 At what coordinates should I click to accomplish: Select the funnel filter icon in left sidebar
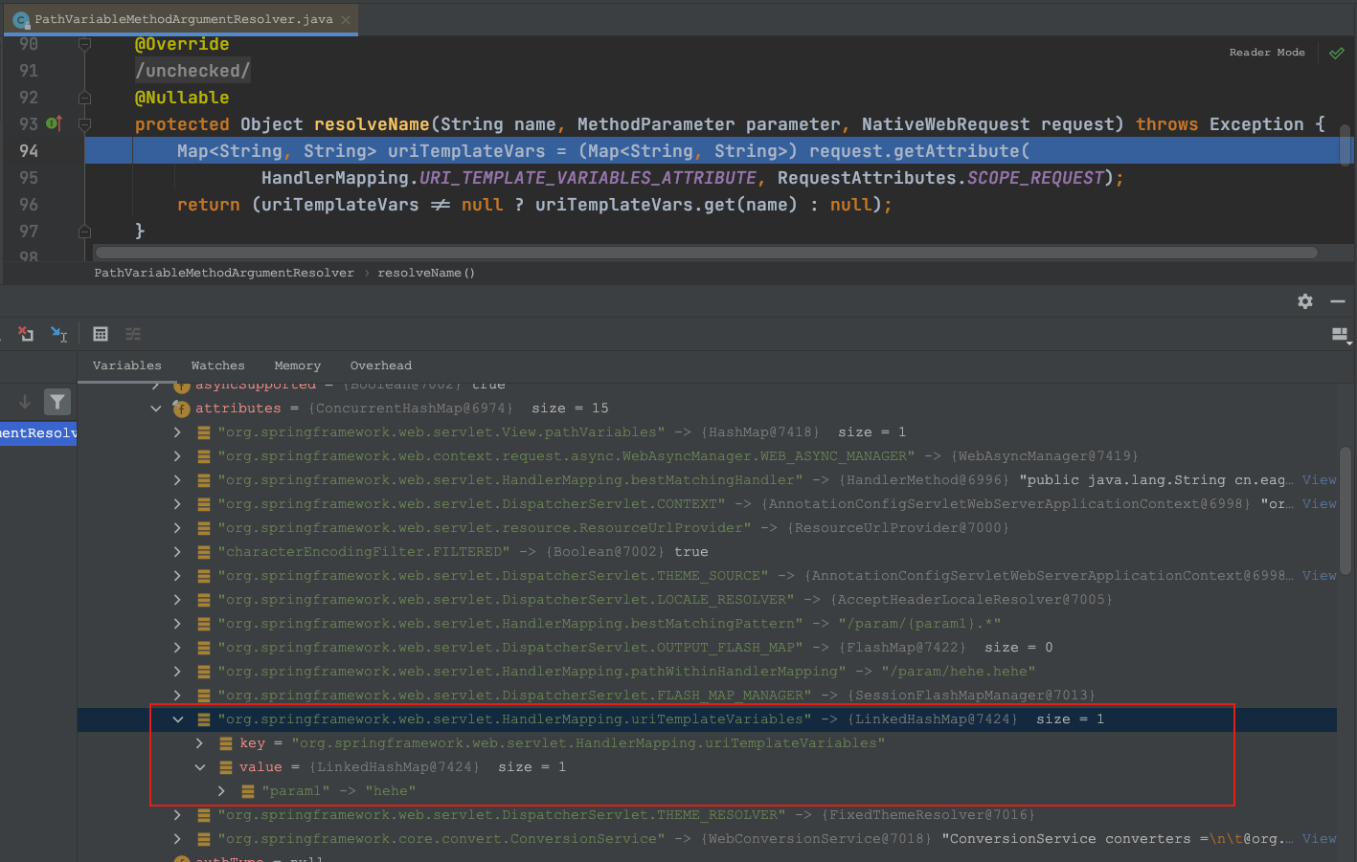pyautogui.click(x=57, y=402)
